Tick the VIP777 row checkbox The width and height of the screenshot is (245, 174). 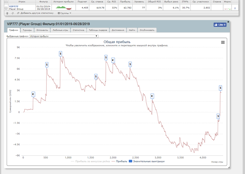pyautogui.click(x=6, y=8)
